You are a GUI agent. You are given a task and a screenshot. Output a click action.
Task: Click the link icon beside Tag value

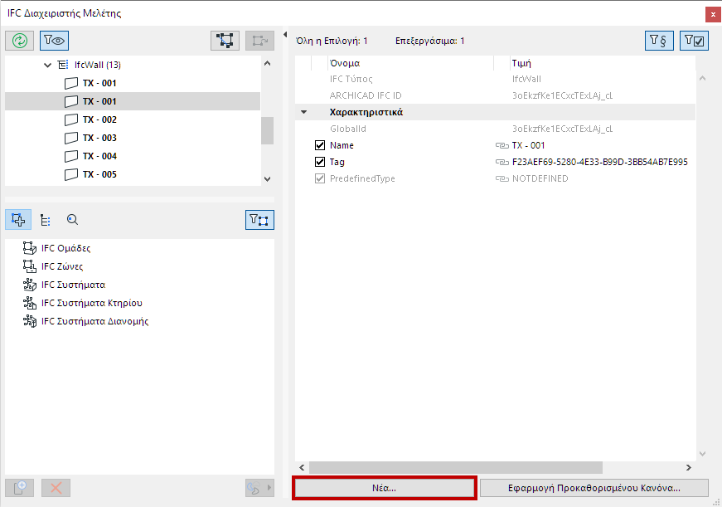click(502, 163)
